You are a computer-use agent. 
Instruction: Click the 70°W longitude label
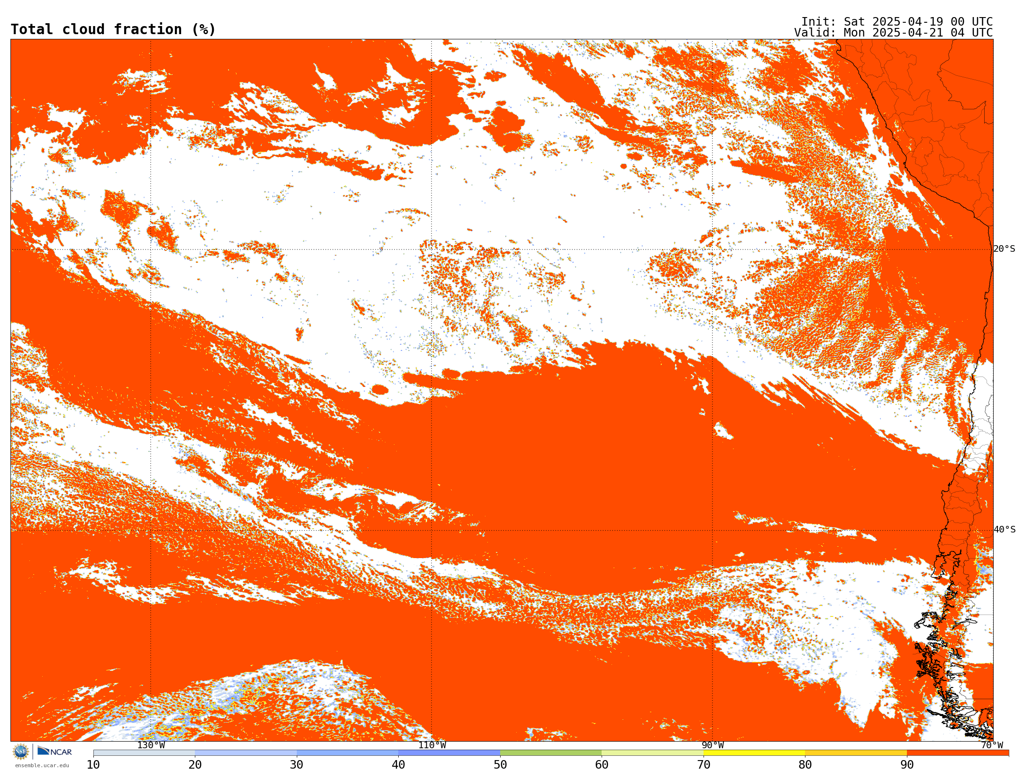coord(992,745)
